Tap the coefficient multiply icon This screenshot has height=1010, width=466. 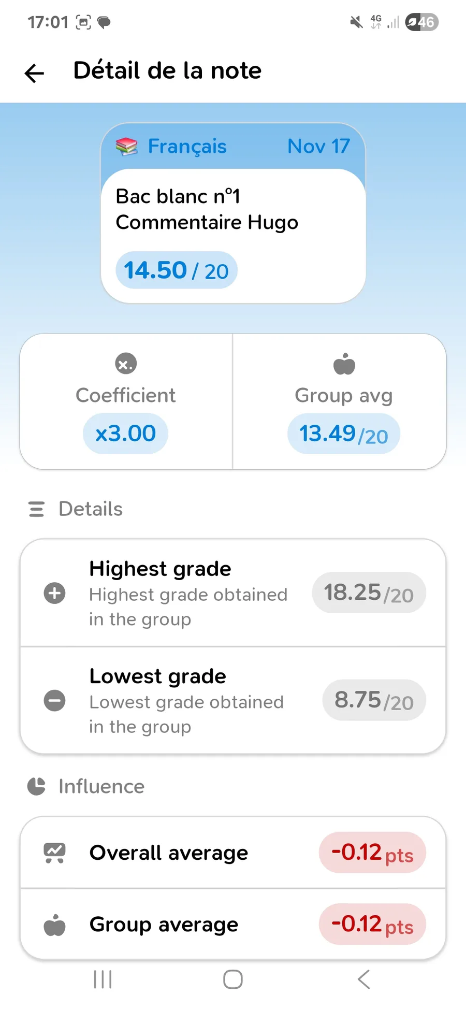(126, 364)
